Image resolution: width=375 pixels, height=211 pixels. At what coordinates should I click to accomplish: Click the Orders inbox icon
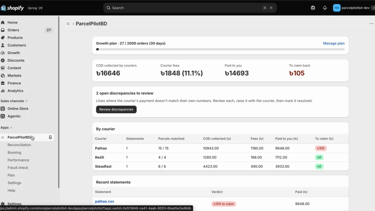(x=3, y=30)
